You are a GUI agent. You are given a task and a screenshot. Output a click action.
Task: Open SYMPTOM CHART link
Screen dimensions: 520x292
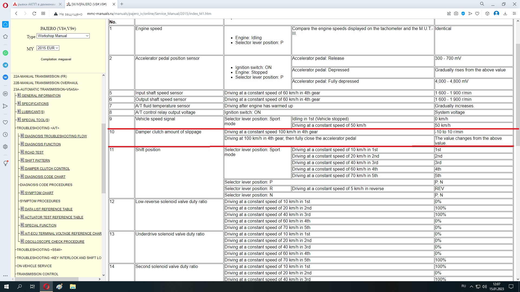[39, 193]
